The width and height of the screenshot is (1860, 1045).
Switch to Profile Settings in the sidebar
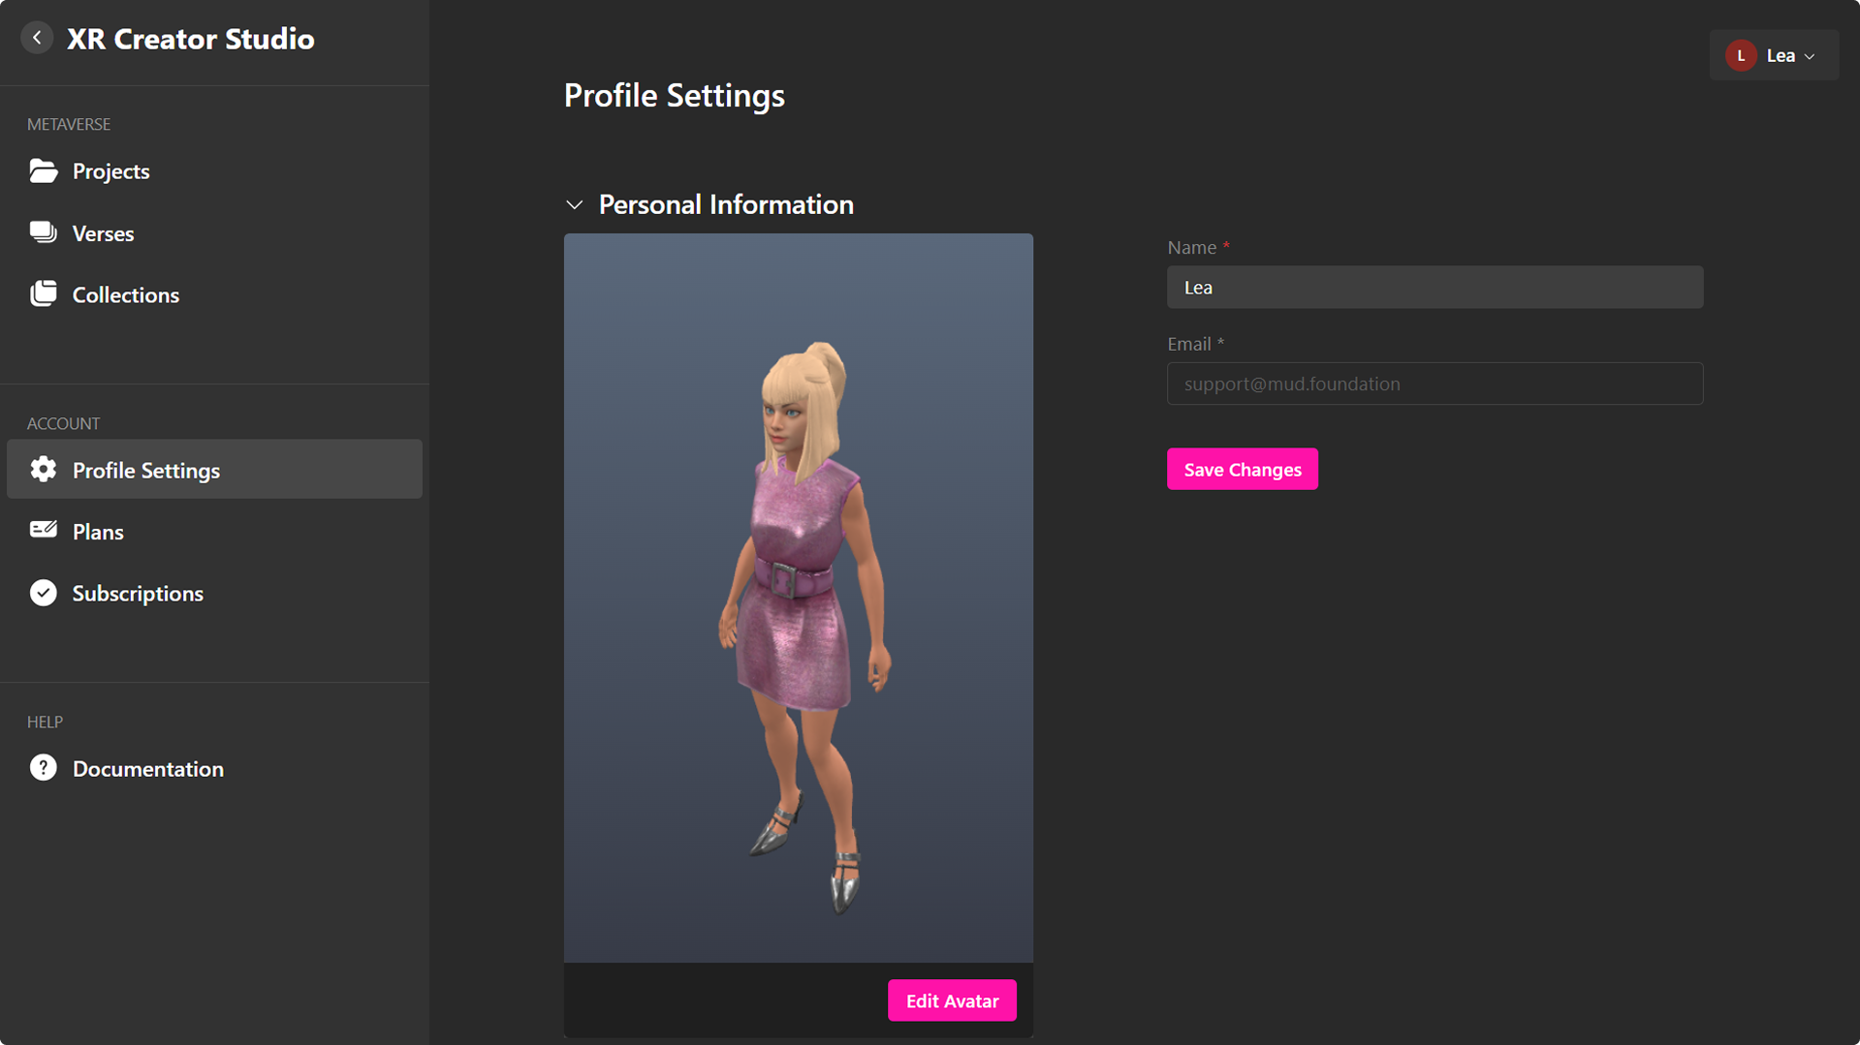click(145, 470)
